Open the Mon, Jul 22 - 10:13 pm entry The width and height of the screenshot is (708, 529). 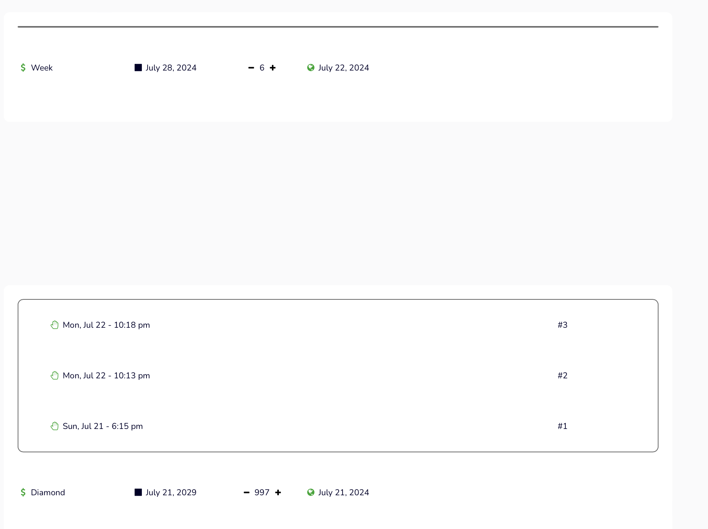point(106,376)
